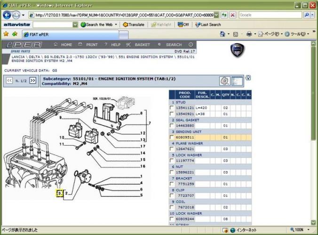318x235 pixels.
Task: Open Favorites Center star icon
Action: (6, 34)
